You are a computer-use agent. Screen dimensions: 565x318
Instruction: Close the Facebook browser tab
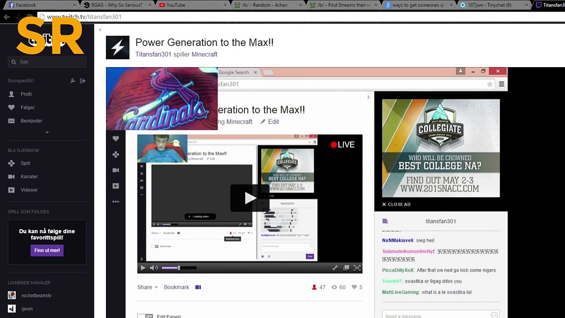point(75,5)
